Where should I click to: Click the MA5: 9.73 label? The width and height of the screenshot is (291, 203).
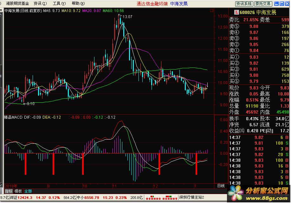[51, 11]
